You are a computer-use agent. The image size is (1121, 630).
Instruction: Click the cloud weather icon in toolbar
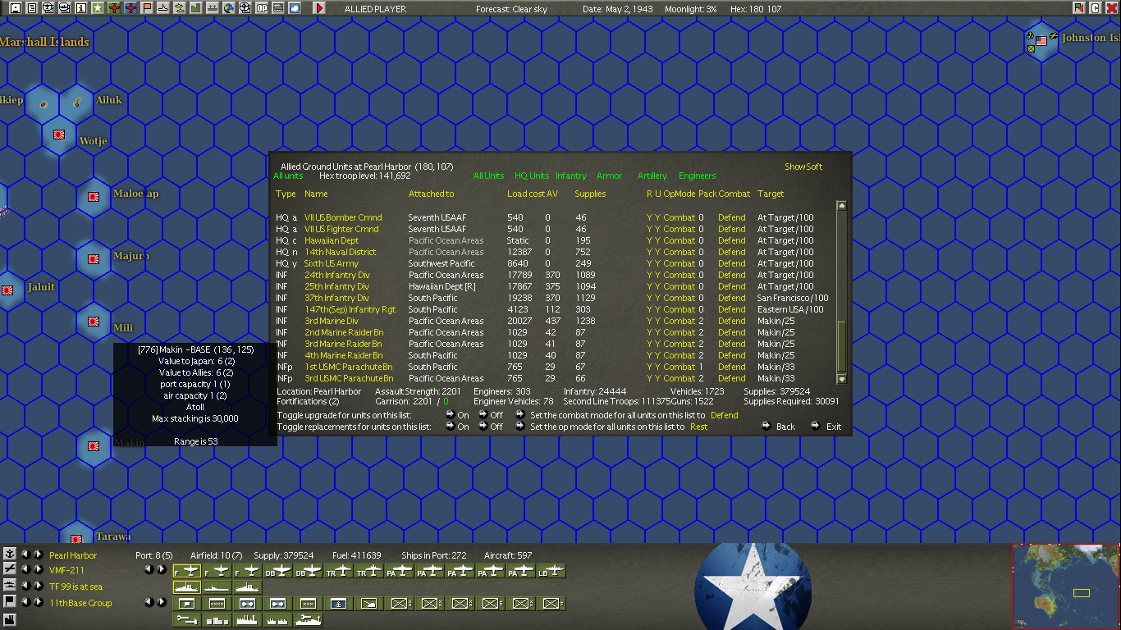coord(295,8)
